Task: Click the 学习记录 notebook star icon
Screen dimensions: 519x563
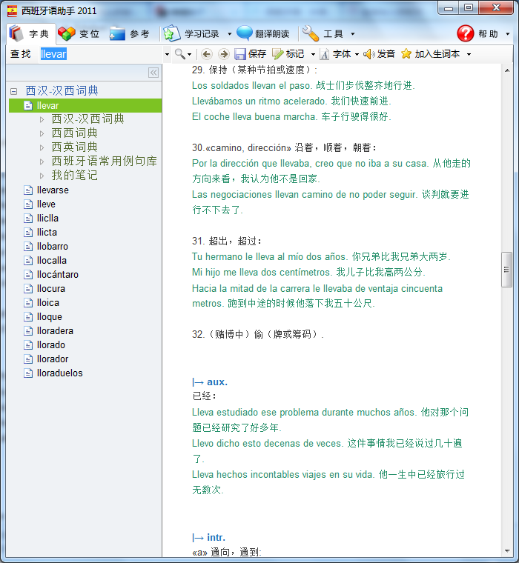Action: (171, 33)
